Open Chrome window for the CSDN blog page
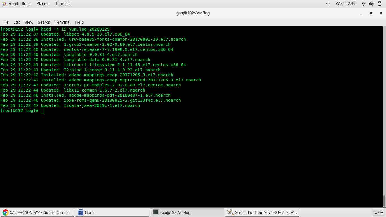 [x=37, y=212]
